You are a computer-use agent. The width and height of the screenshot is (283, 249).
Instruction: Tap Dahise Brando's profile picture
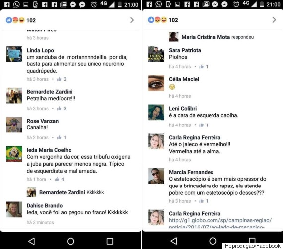(14, 209)
